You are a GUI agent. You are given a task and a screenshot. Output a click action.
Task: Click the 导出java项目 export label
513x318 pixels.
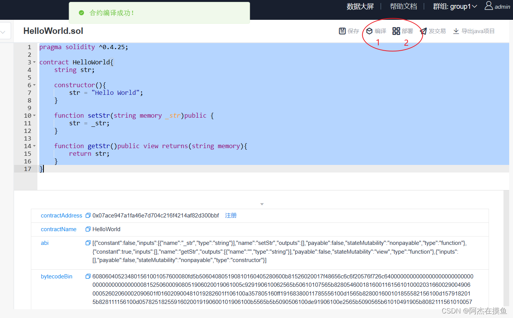(x=478, y=31)
